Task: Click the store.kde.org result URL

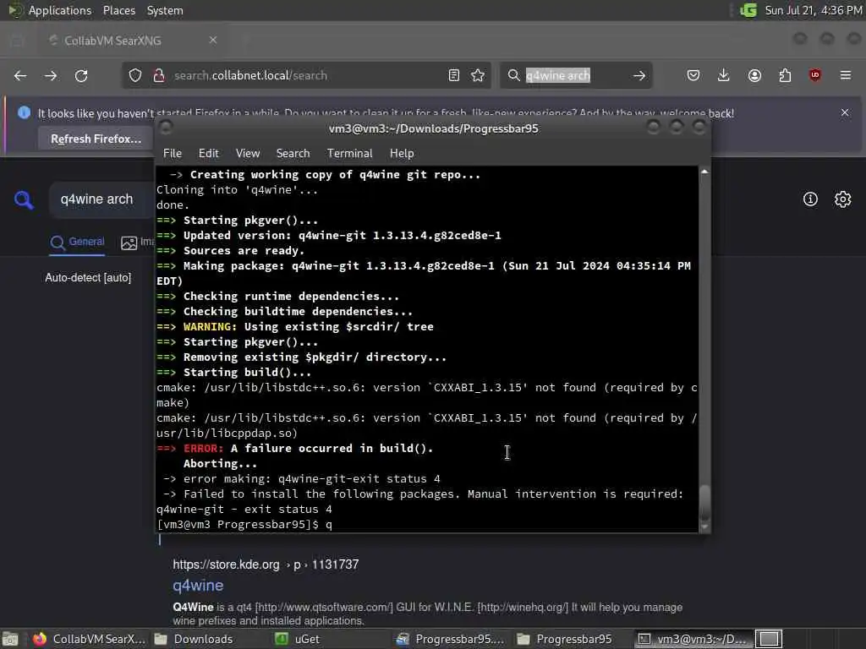Action: tap(266, 564)
